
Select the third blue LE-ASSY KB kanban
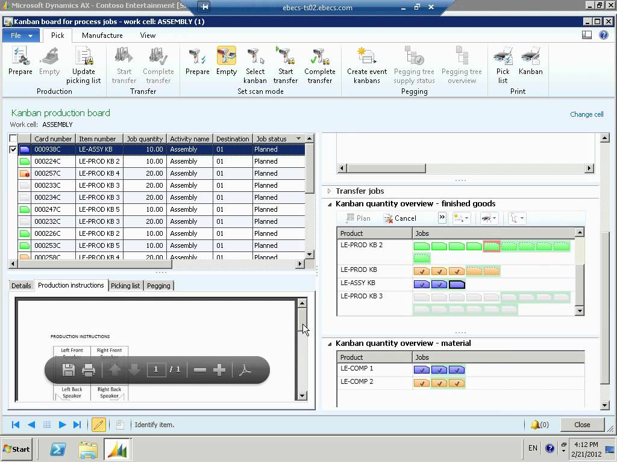click(x=457, y=284)
